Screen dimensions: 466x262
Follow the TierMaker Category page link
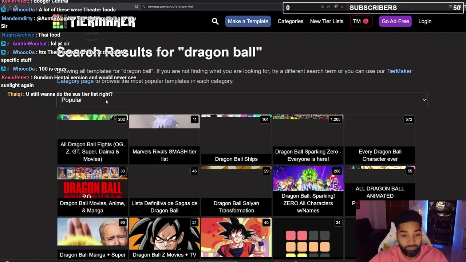pyautogui.click(x=75, y=81)
